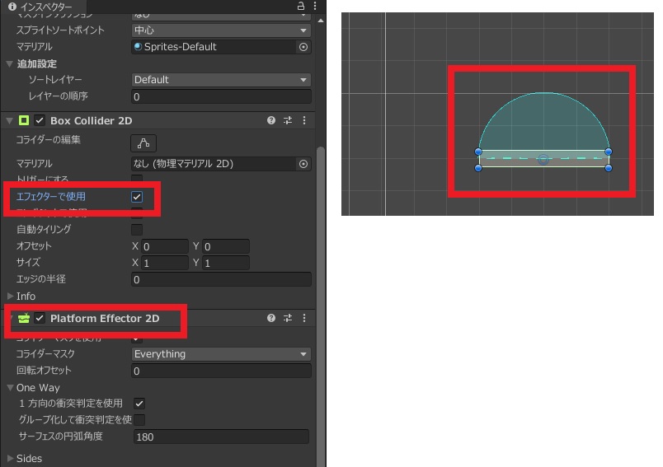This screenshot has width=663, height=467.
Task: Open the Inspector panel kebab menu
Action: point(315,6)
